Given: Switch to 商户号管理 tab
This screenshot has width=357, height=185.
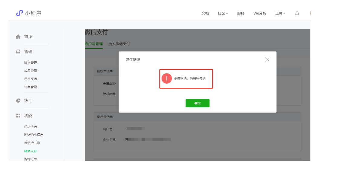Looking at the screenshot, I should pyautogui.click(x=93, y=44).
